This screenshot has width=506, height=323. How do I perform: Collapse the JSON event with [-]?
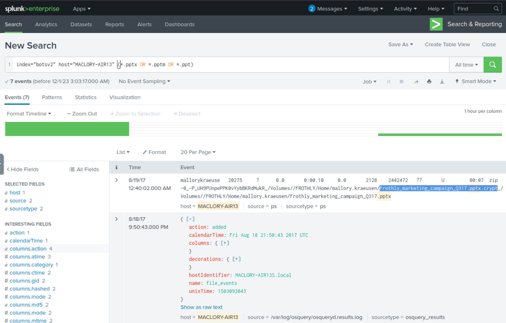coord(191,219)
